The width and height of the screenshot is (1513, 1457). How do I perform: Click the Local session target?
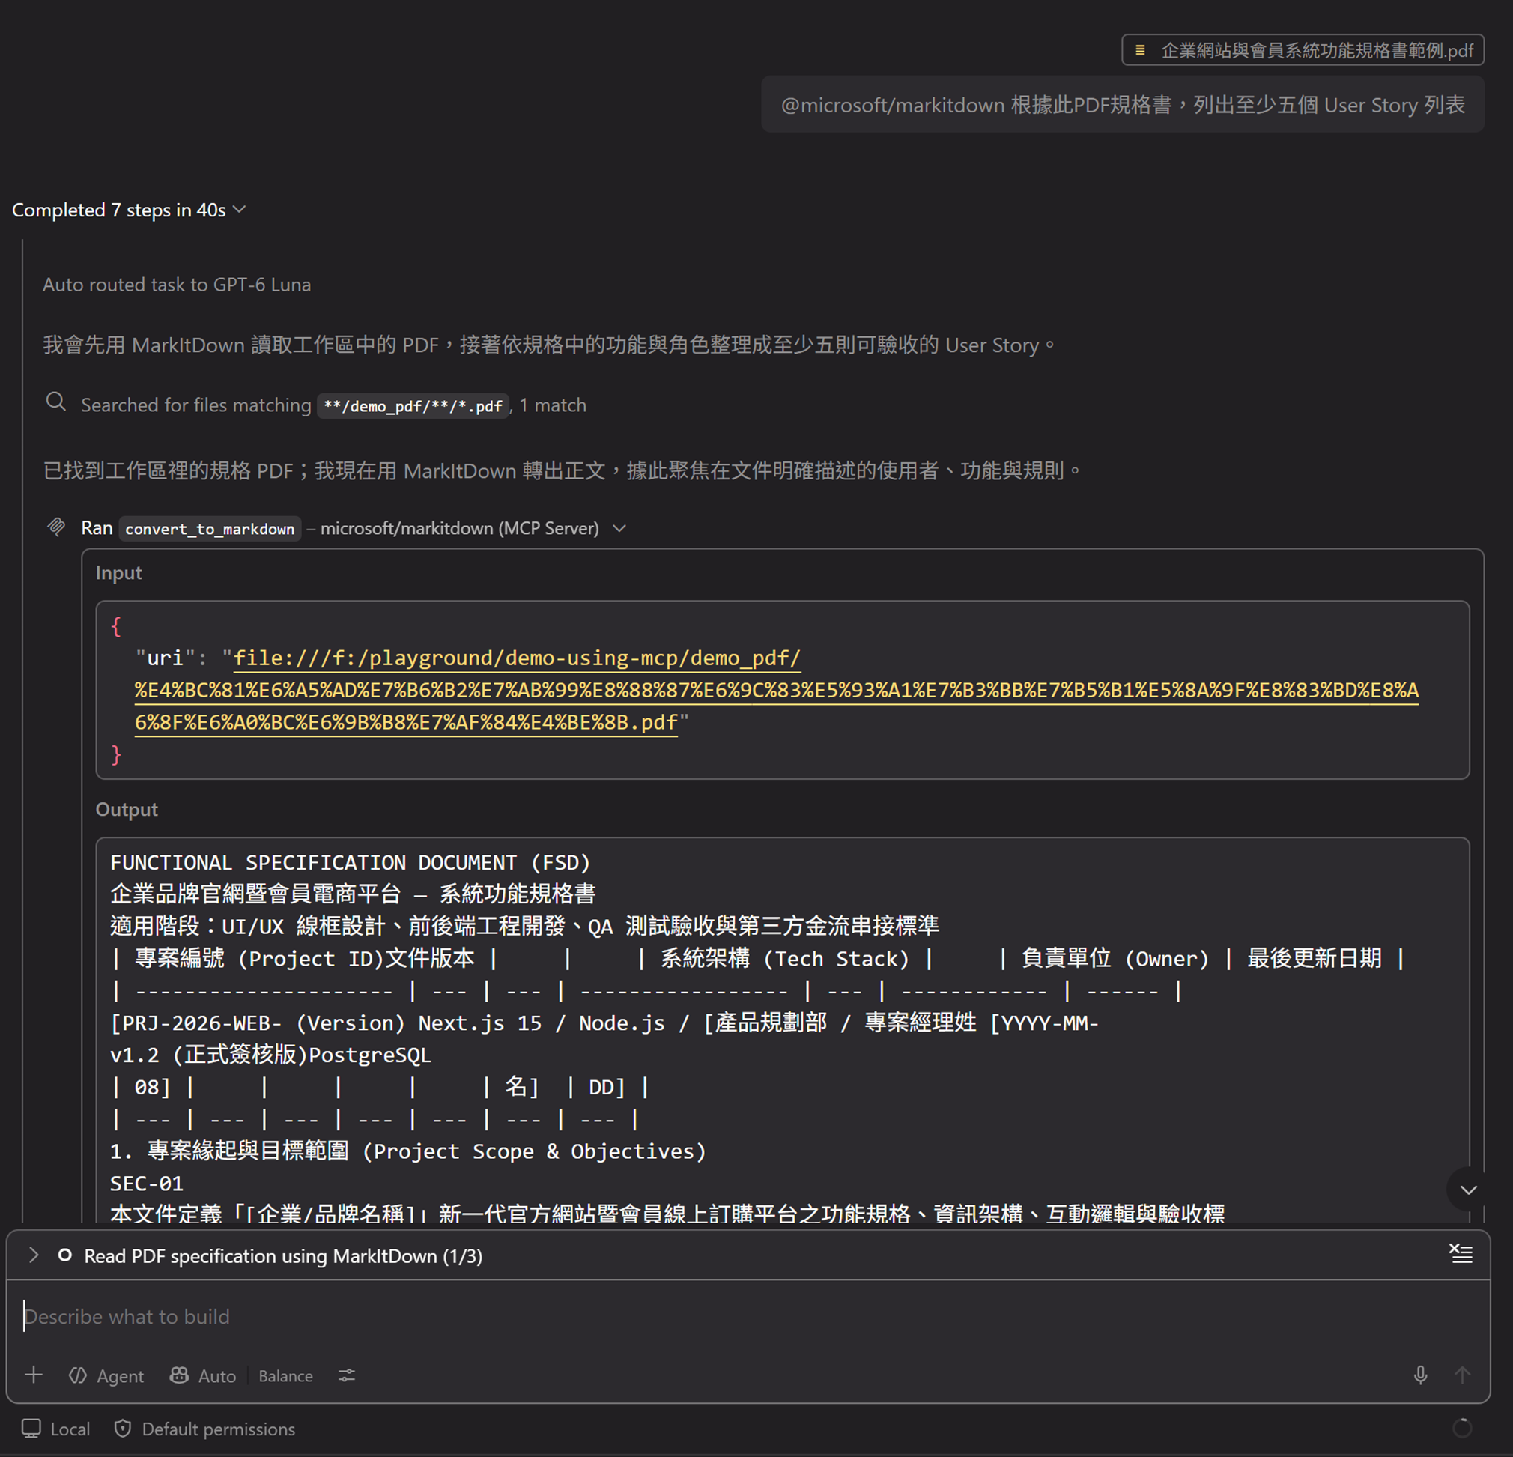(x=55, y=1429)
